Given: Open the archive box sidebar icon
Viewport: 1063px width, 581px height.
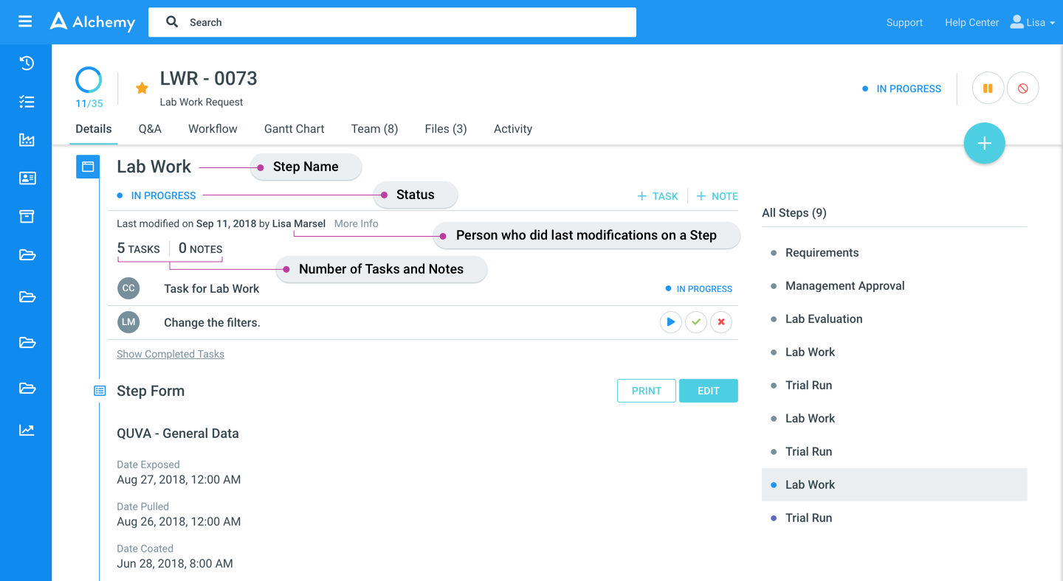Looking at the screenshot, I should point(27,216).
